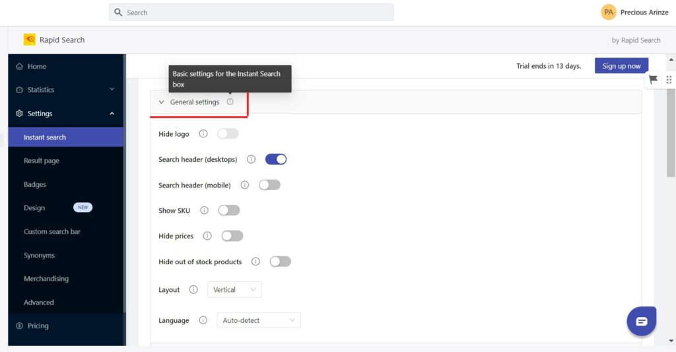Click info icon for Search header (mobile)

click(245, 185)
